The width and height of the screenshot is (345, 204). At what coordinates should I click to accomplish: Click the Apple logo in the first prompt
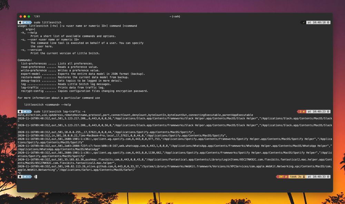20,22
